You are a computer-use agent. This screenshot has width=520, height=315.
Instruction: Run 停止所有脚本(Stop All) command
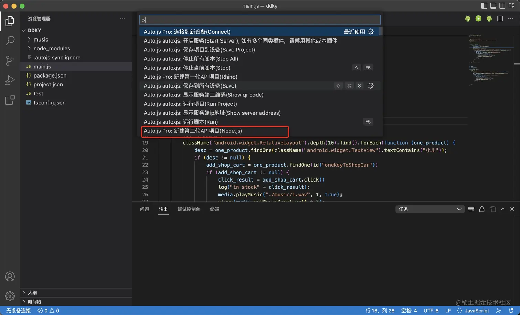coord(259,59)
